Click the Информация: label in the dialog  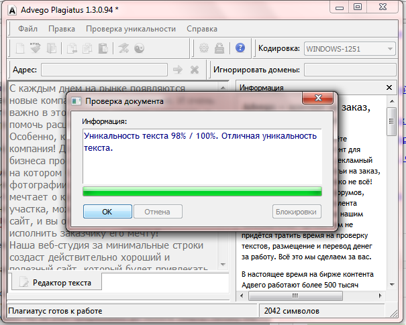tap(105, 121)
